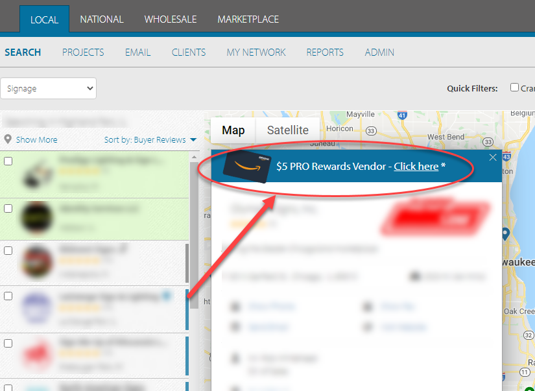Follow the 'Click here' rewards link
Screen dimensions: 535x391
[416, 166]
